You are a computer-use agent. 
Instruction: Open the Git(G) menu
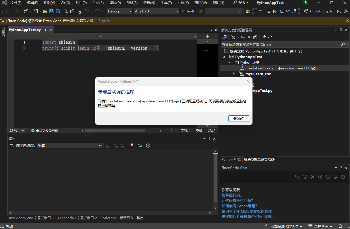[65, 3]
